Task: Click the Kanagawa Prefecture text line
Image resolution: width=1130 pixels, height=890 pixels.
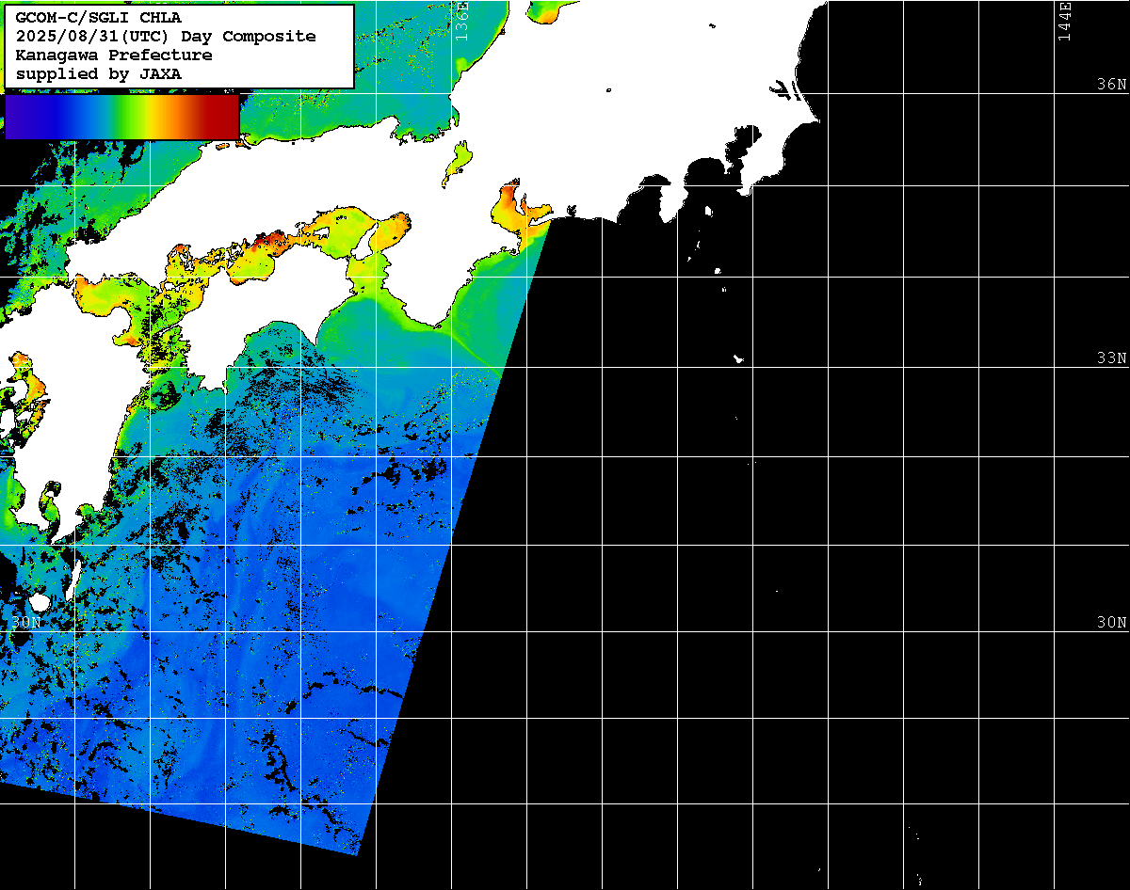Action: click(x=113, y=56)
